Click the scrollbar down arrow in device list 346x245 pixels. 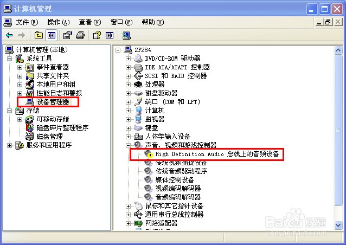(338, 225)
